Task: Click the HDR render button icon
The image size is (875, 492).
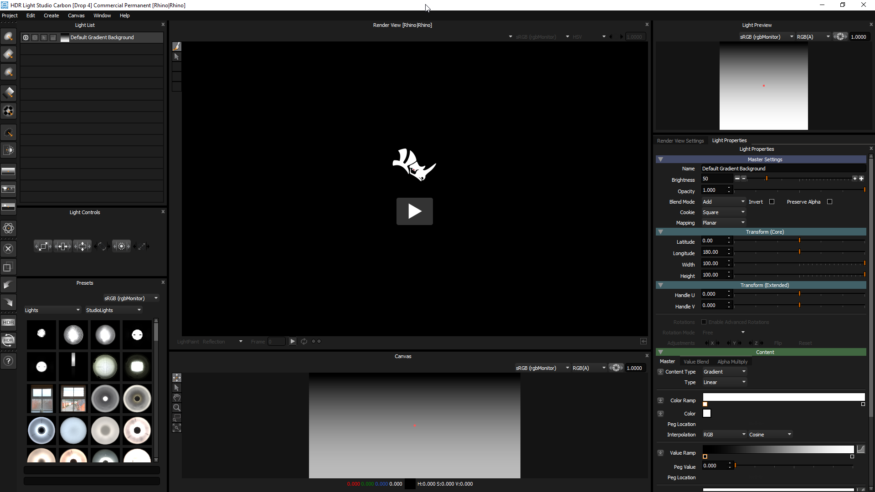Action: coord(8,323)
